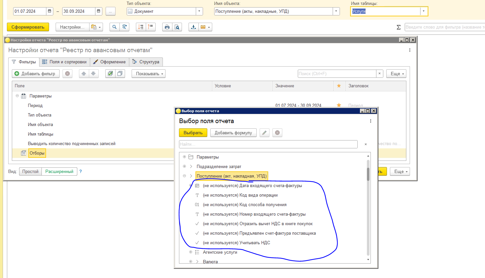Click the move down arrow in filters toolbar
The height and width of the screenshot is (278, 485).
[x=93, y=74]
